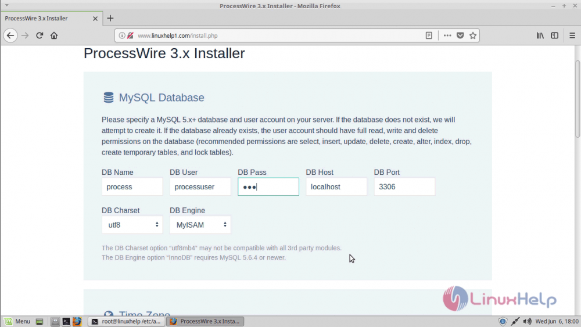The height and width of the screenshot is (327, 581).
Task: Click the browser back arrow button
Action: tap(10, 35)
